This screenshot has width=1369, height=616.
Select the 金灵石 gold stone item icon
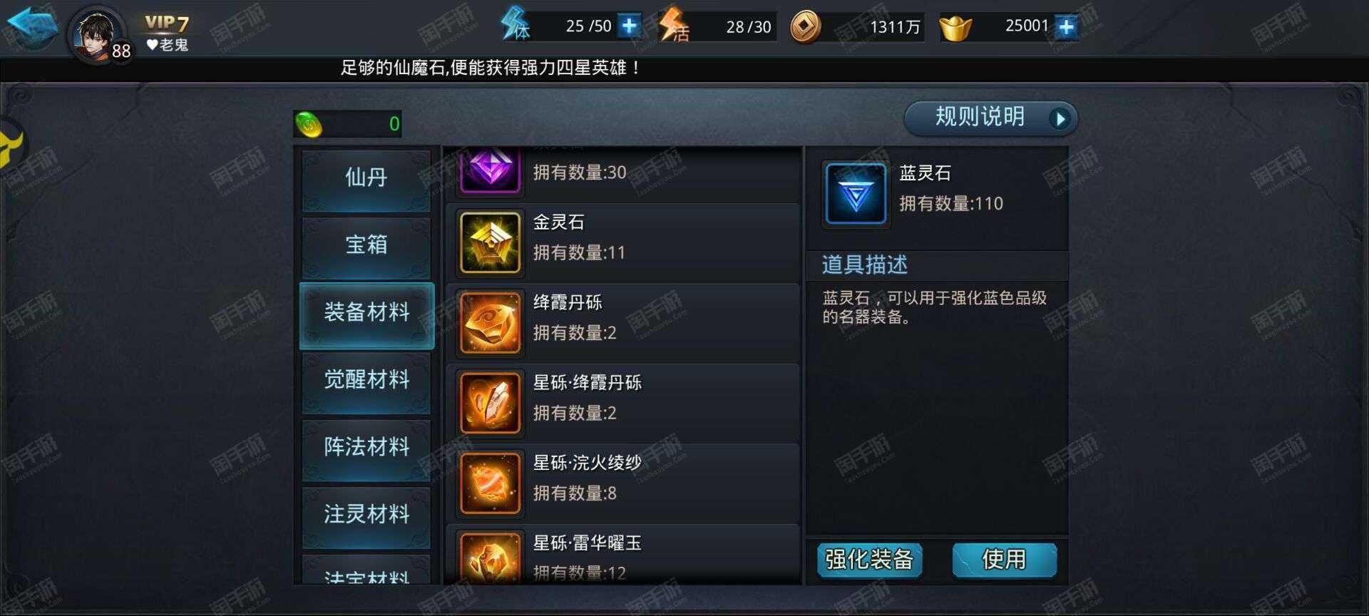coord(490,242)
